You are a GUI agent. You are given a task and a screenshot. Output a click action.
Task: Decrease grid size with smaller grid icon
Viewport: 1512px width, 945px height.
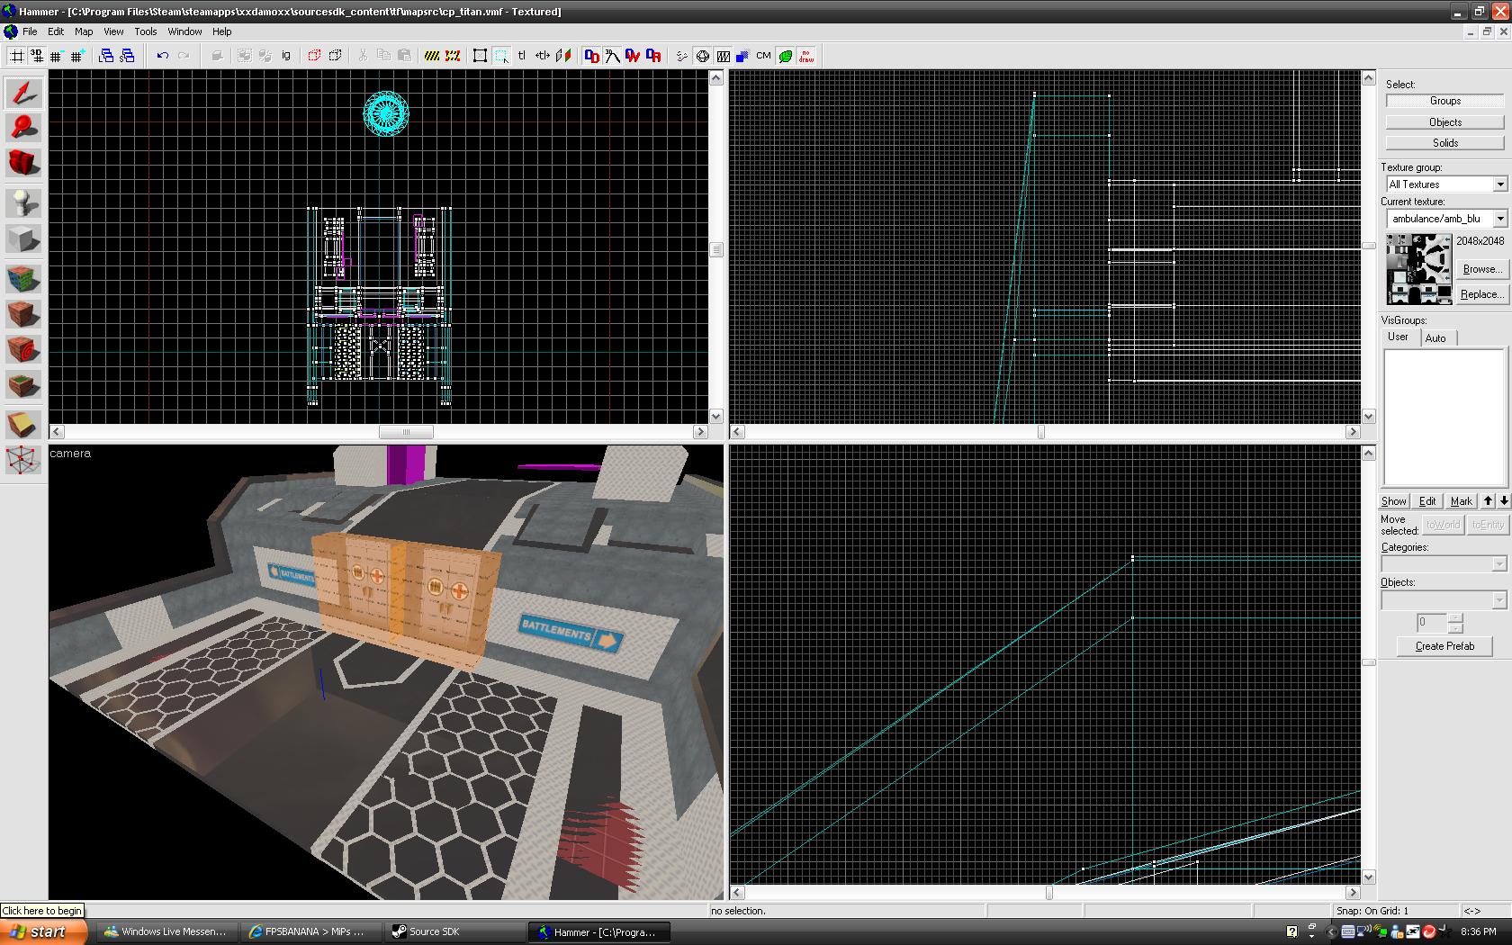[57, 56]
